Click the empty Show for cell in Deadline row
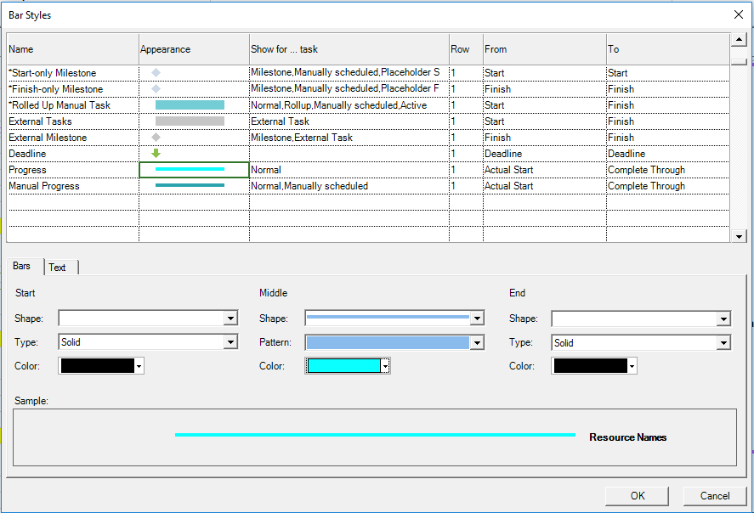The height and width of the screenshot is (513, 754). [349, 154]
